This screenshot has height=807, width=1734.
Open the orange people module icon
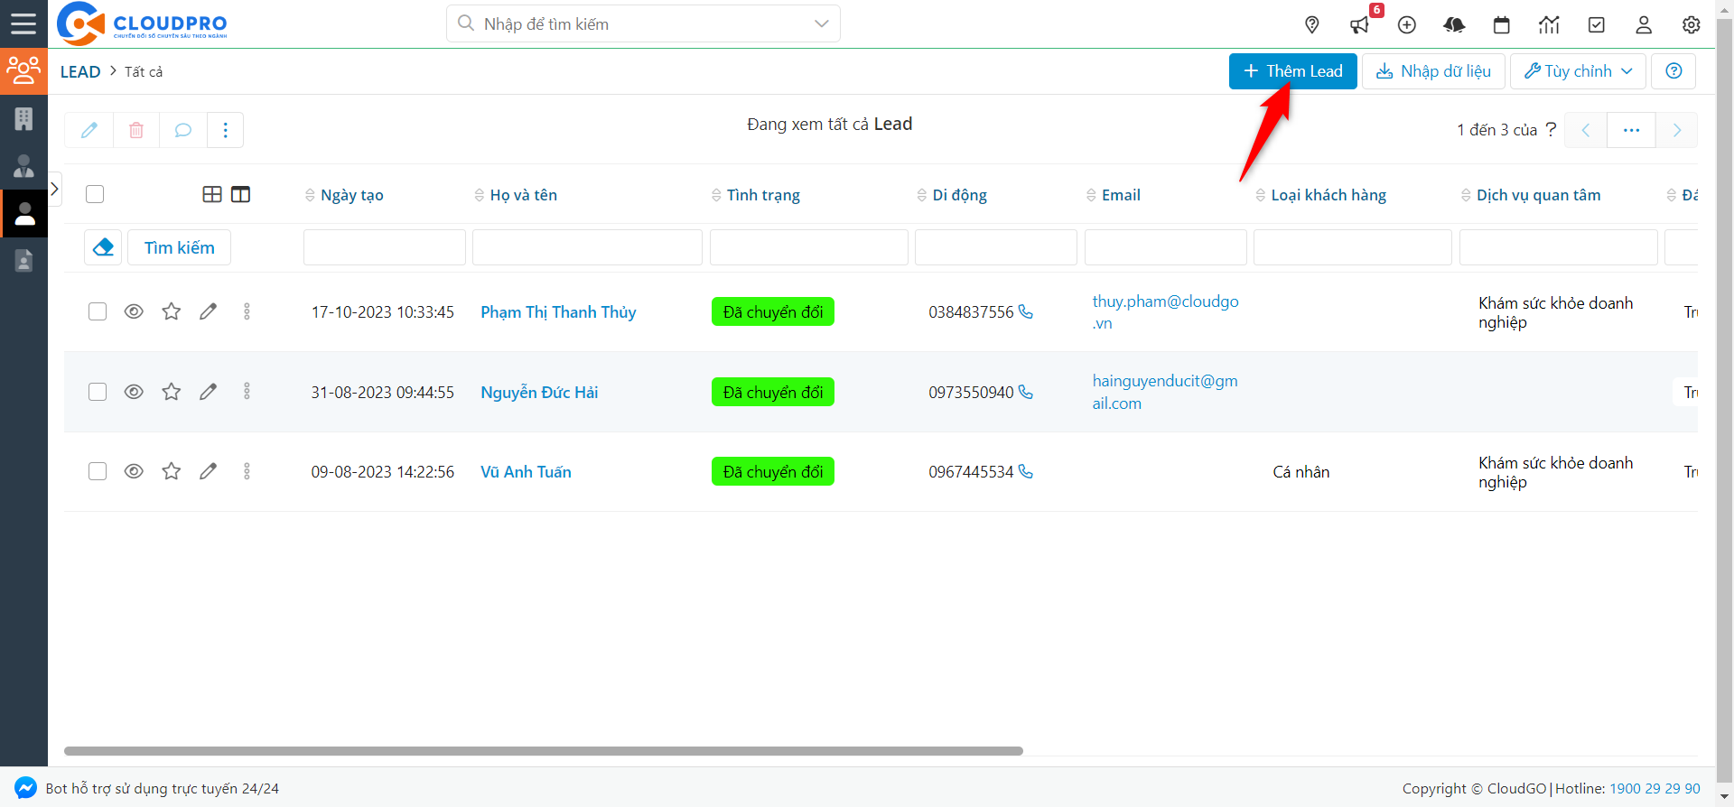(x=23, y=71)
